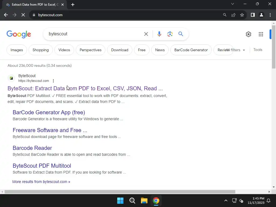The height and width of the screenshot is (207, 276).
Task: Toggle the Chrome side panel icon
Action: (253, 15)
